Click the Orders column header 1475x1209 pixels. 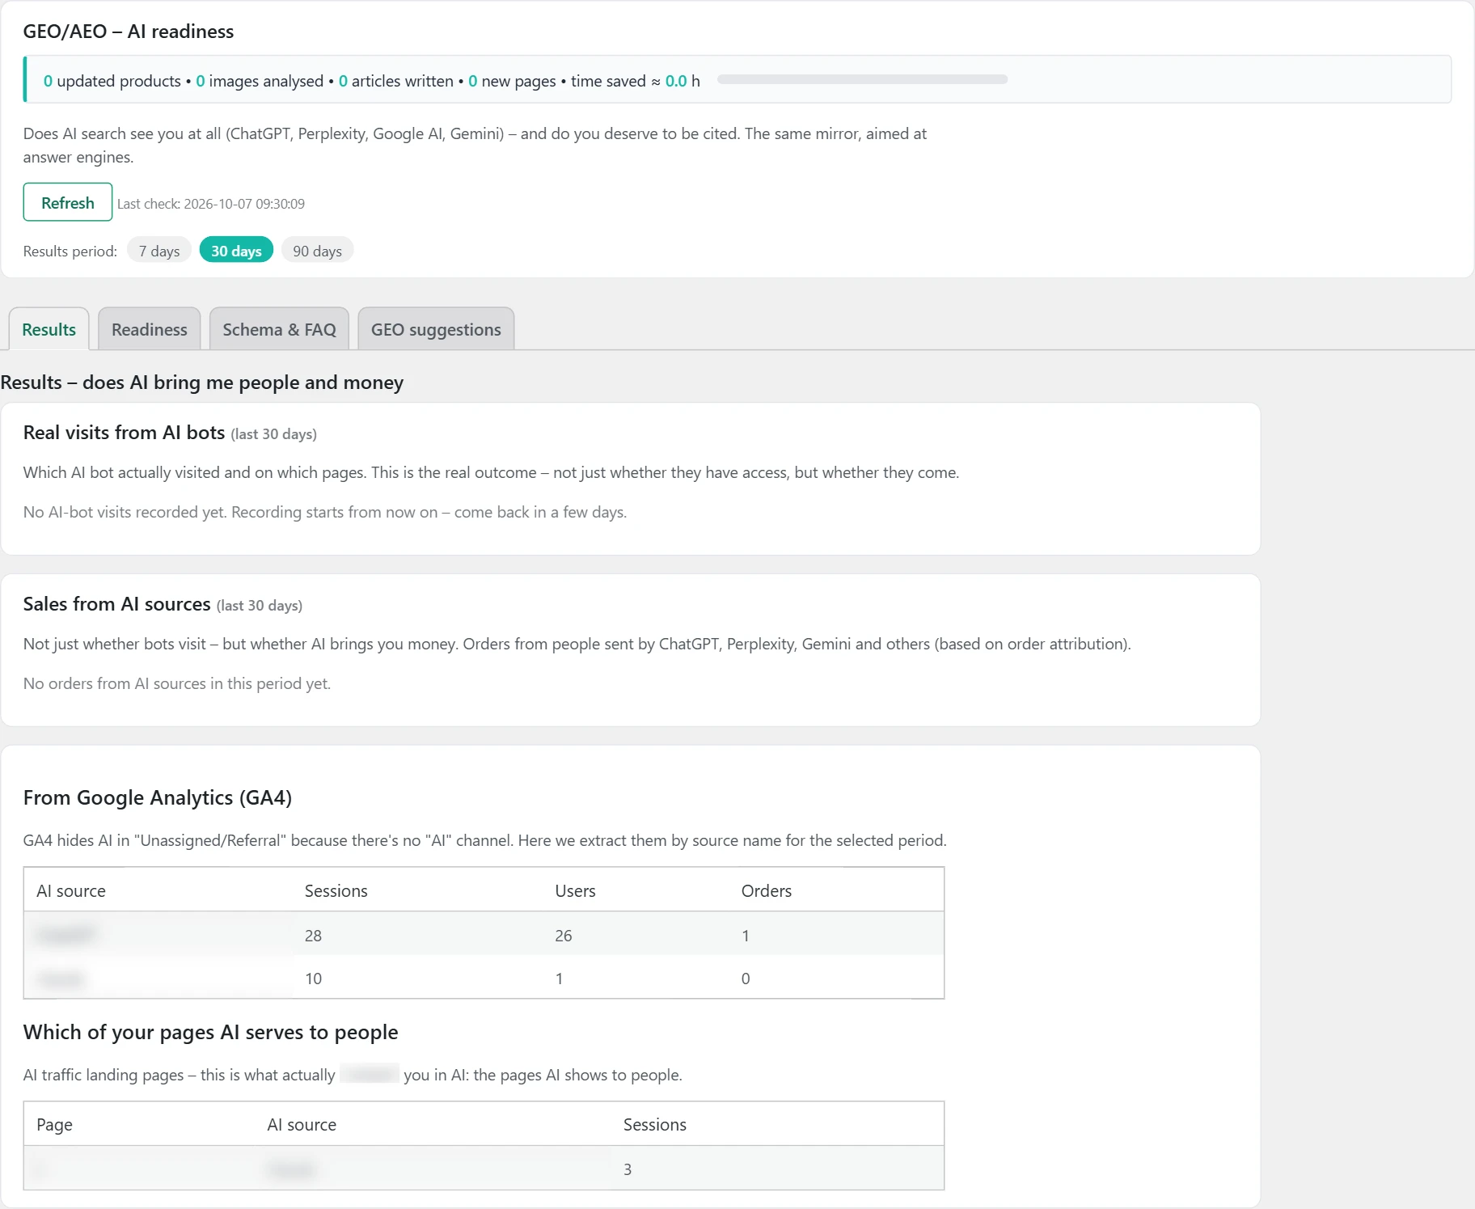pyautogui.click(x=767, y=890)
